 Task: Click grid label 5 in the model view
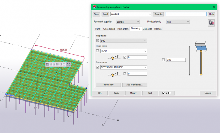click(102, 125)
